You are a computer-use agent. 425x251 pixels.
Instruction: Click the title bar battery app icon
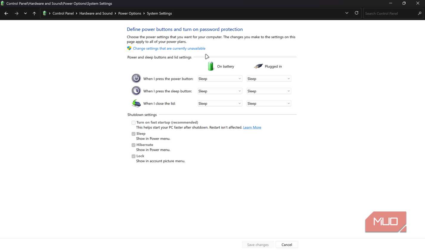[x=3, y=3]
